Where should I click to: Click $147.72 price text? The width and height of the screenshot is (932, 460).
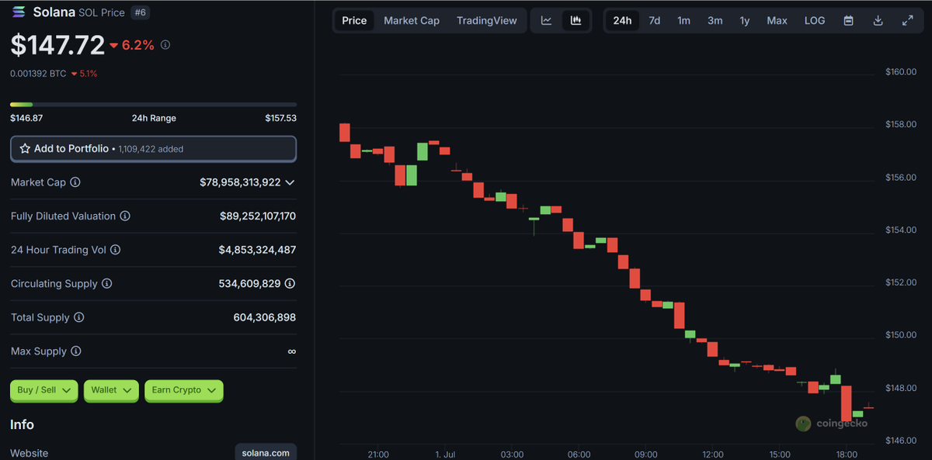pos(57,45)
